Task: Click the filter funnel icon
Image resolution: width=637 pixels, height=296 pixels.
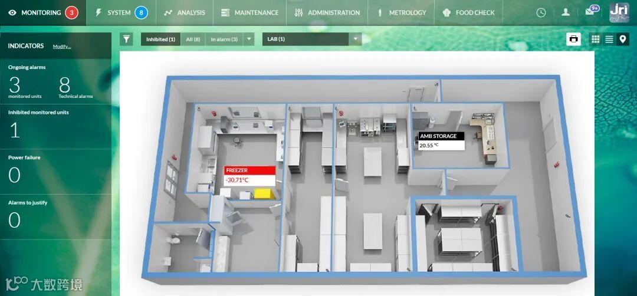Action: (x=127, y=39)
